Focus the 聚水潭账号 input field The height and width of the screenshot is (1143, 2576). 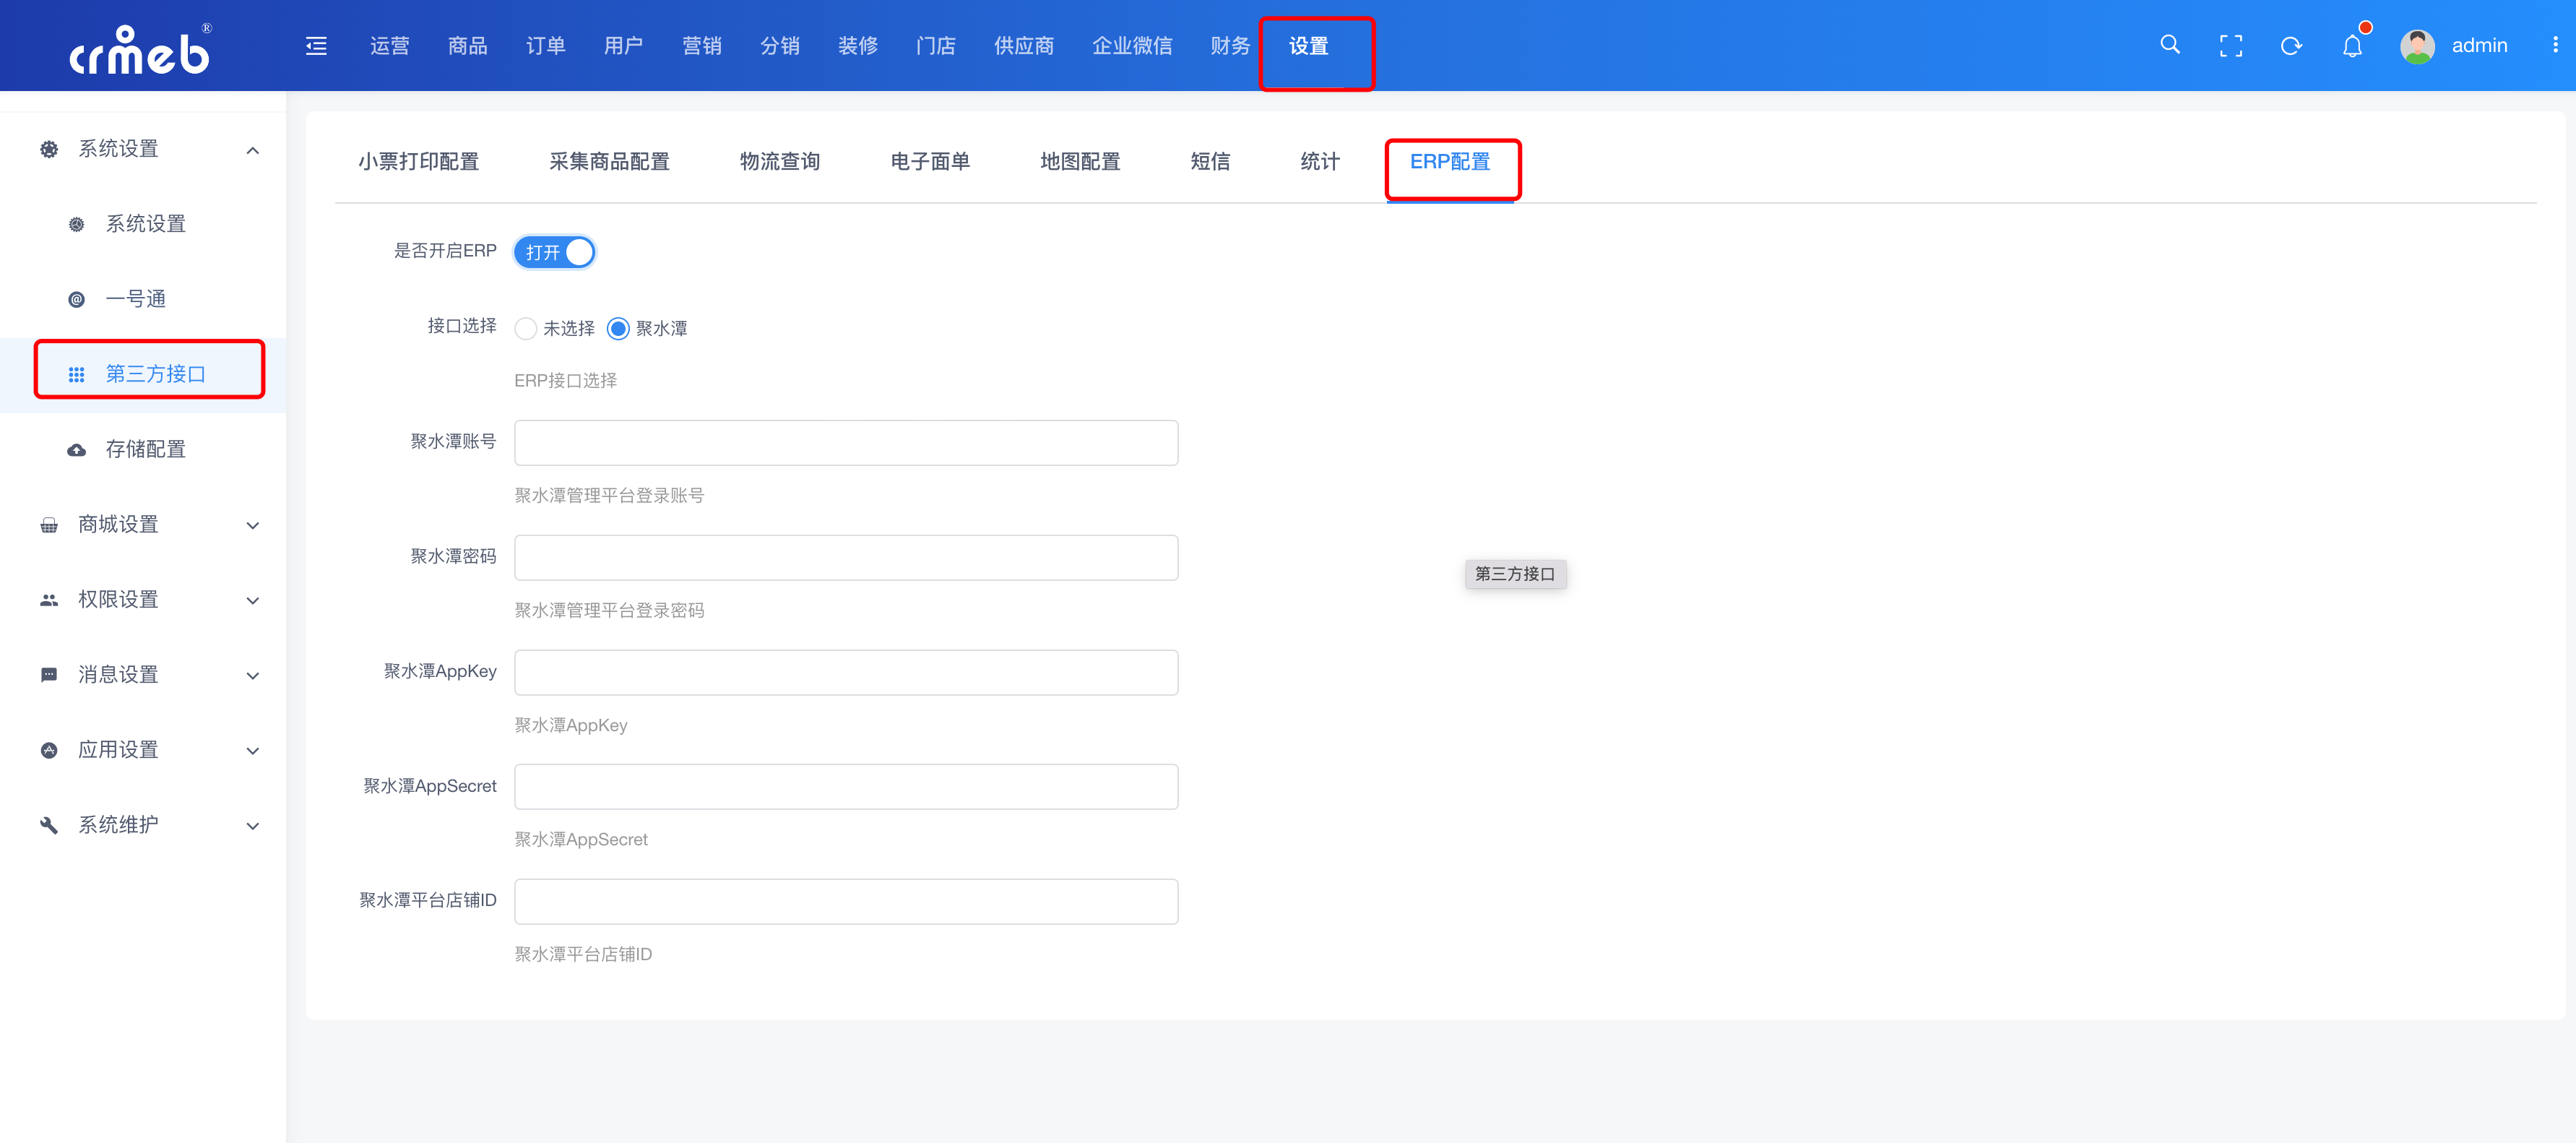click(846, 442)
